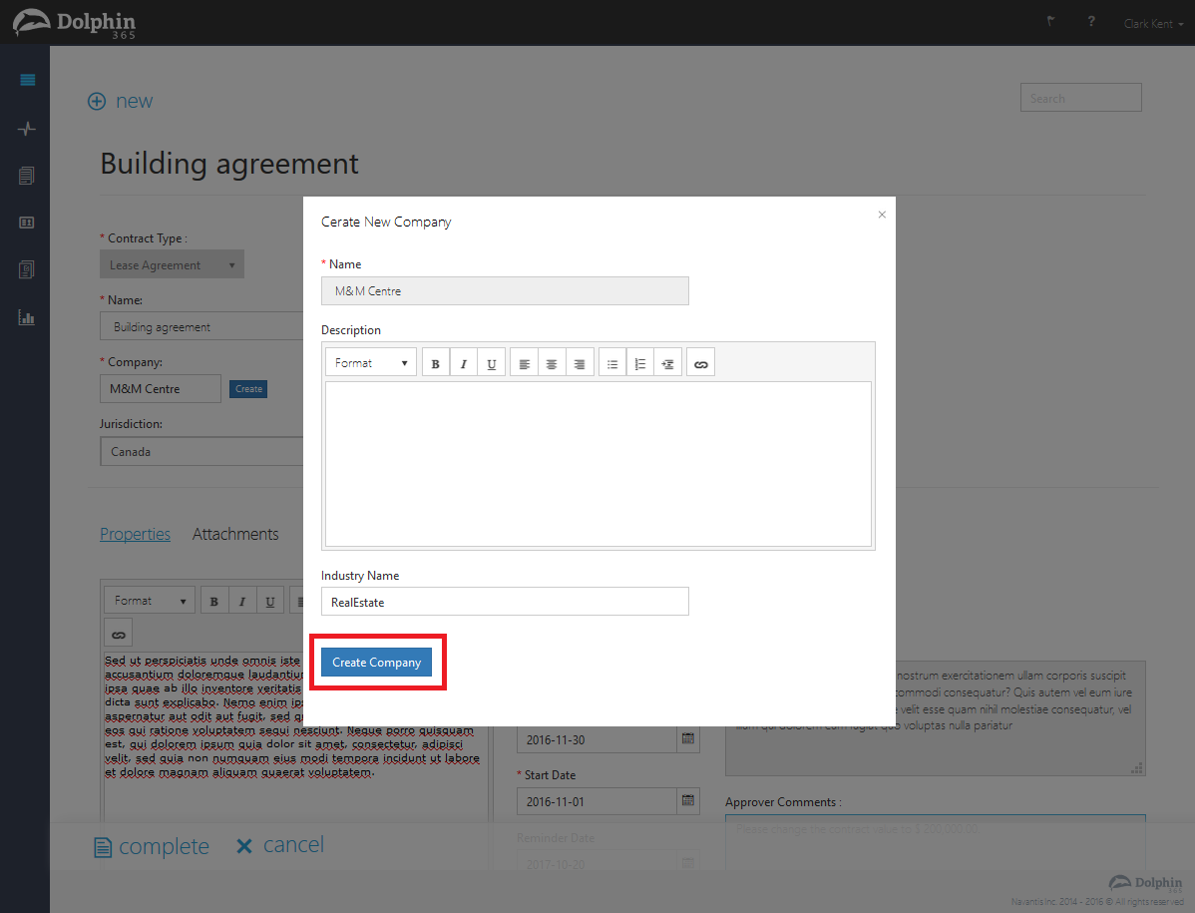The width and height of the screenshot is (1195, 913).
Task: Insert hyperlink in dialog editor
Action: pos(701,363)
